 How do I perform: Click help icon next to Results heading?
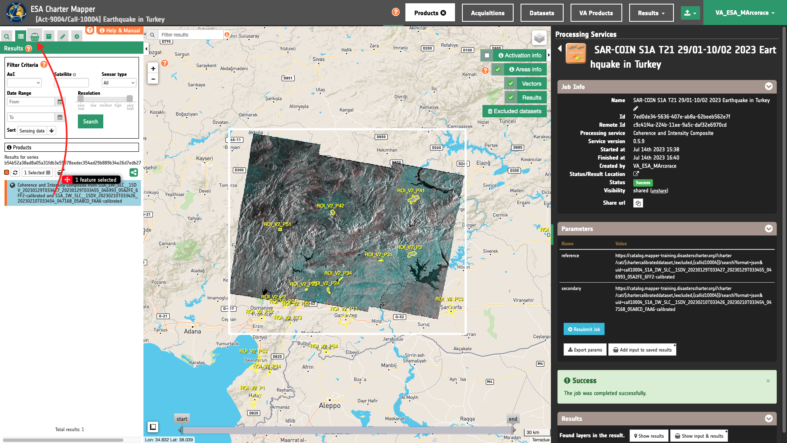click(x=28, y=49)
